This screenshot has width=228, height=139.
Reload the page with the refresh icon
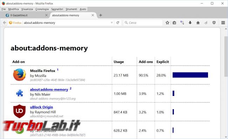118,23
